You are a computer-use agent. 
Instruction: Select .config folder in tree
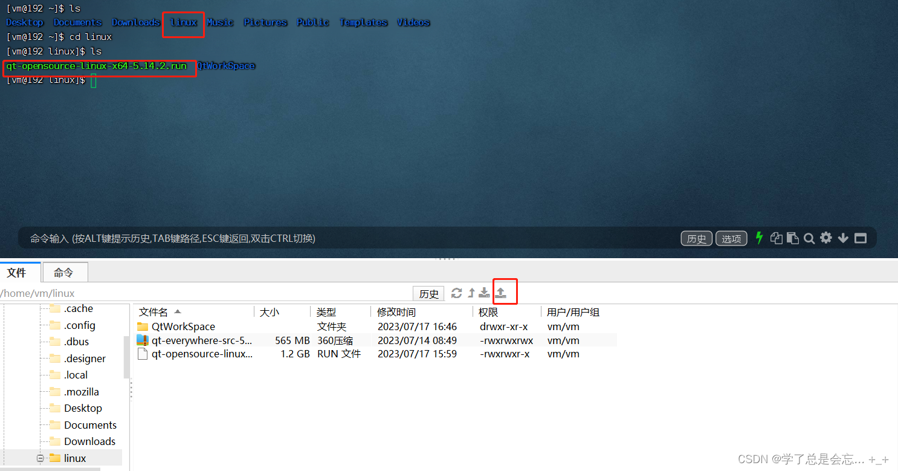coord(79,325)
